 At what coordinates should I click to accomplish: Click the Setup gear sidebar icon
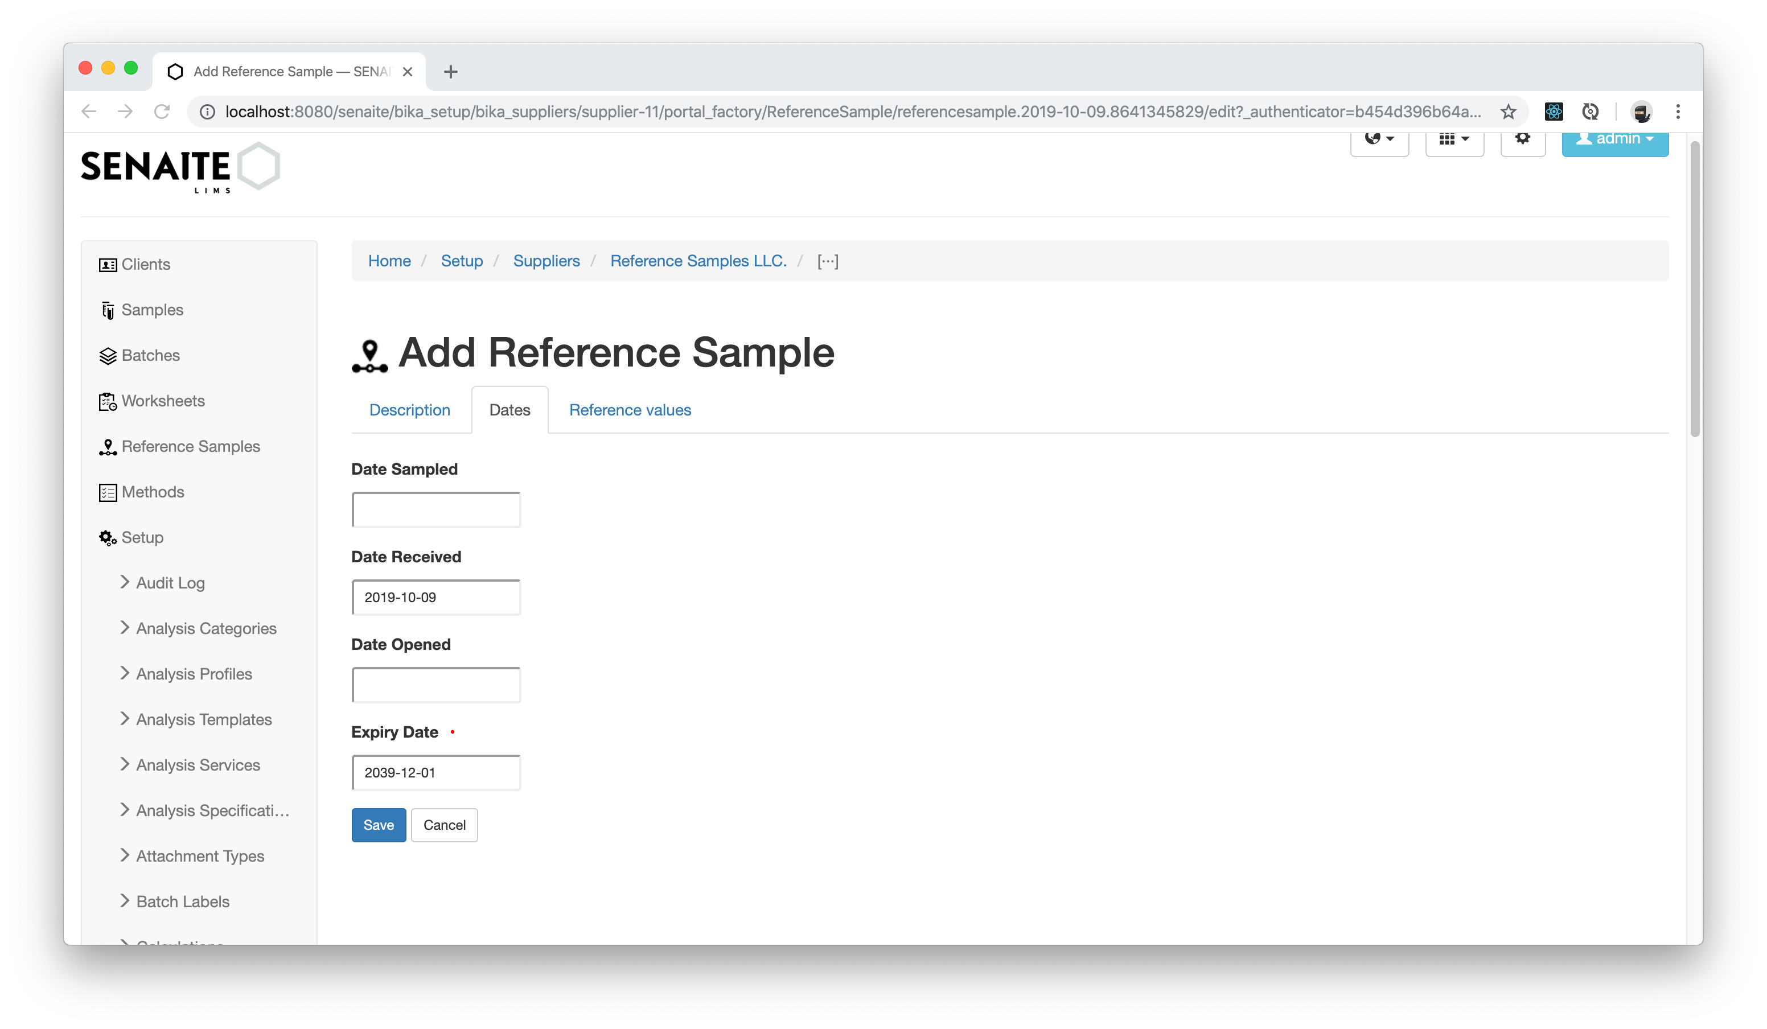click(106, 538)
